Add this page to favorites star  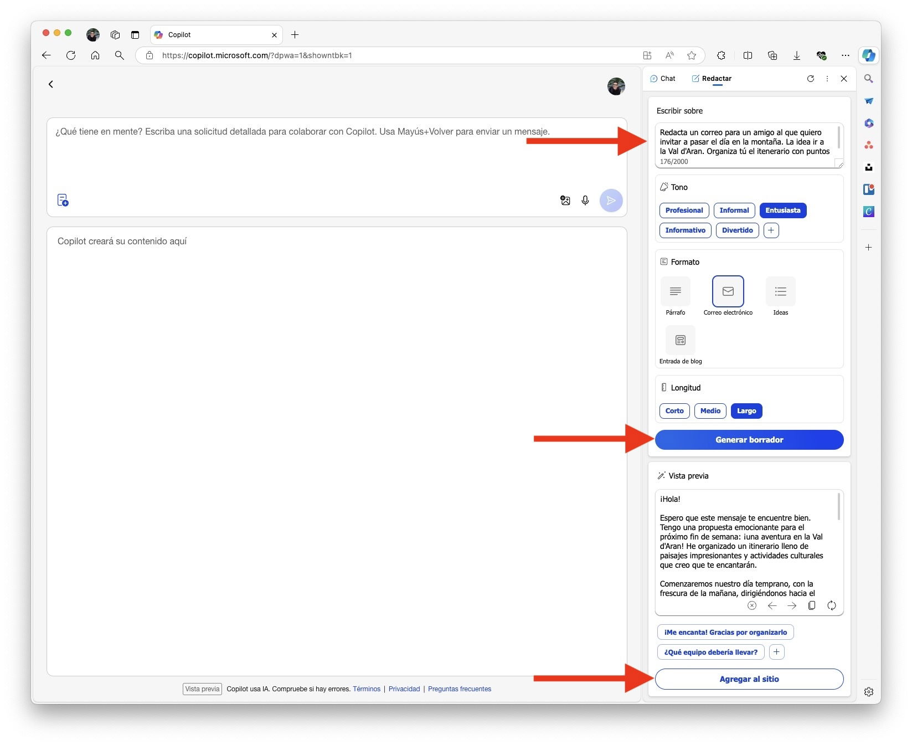pyautogui.click(x=692, y=55)
